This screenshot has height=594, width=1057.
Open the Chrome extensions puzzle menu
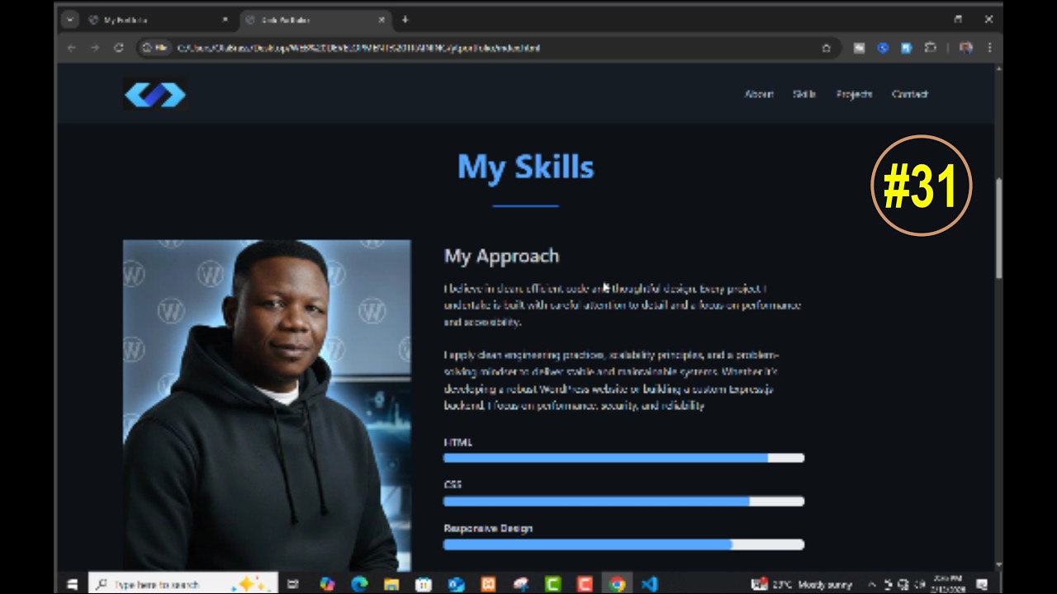930,48
